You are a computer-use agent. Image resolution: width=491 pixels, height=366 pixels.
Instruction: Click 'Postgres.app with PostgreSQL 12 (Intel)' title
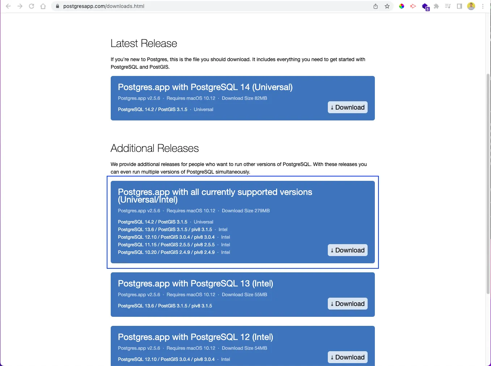(x=195, y=337)
